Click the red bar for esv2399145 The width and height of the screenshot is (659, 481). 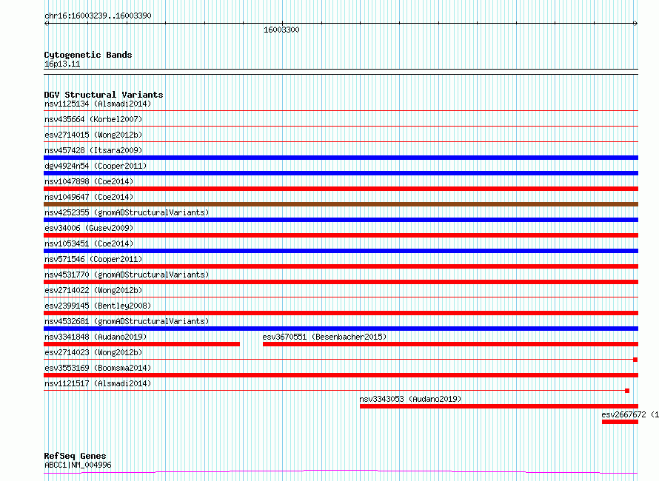click(341, 313)
